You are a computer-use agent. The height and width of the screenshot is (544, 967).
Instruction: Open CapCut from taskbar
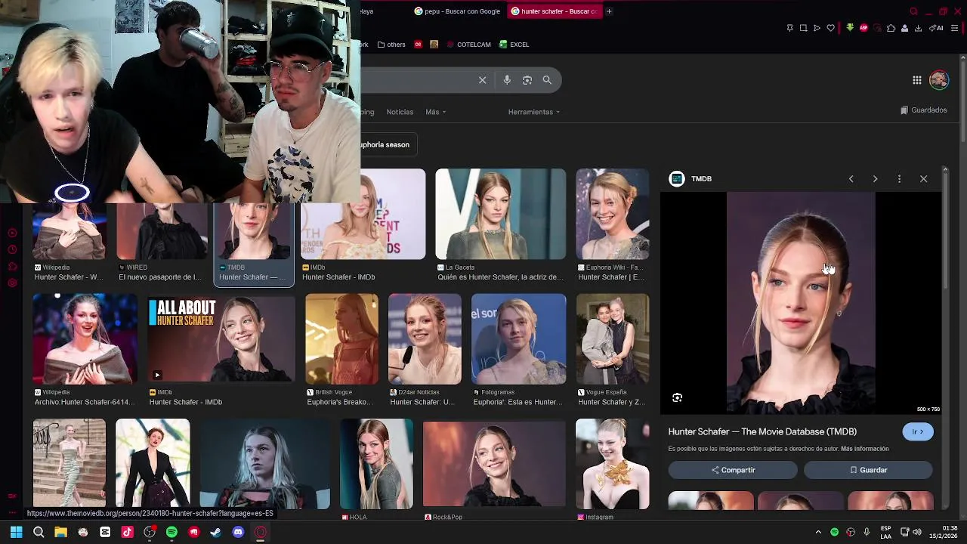point(105,532)
